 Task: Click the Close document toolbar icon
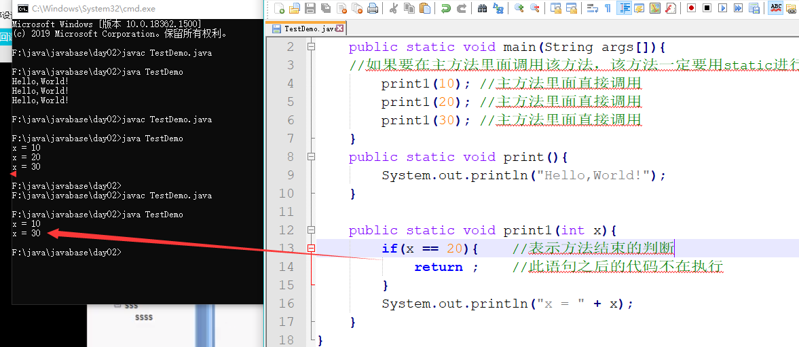[341, 8]
